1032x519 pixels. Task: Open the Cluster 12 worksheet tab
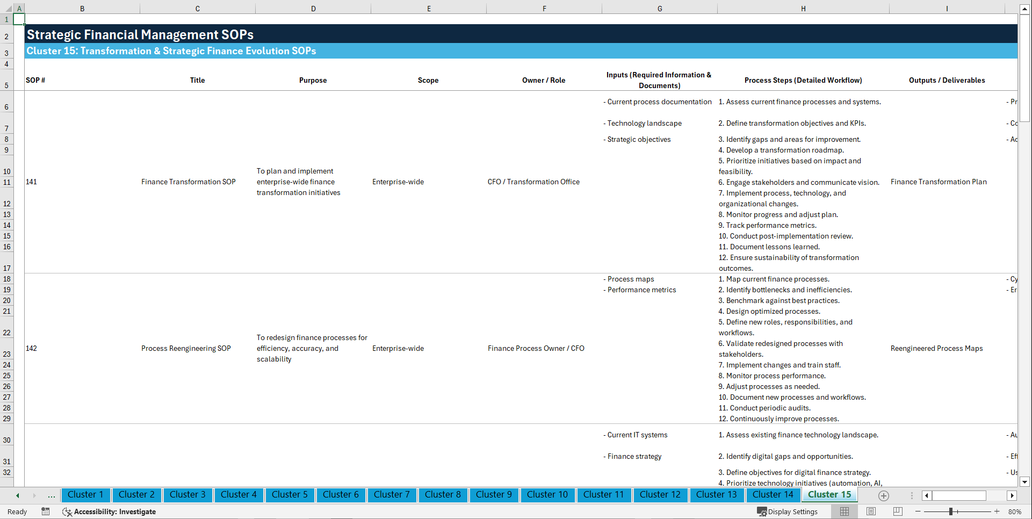pos(660,495)
